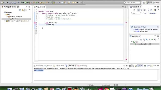Click the error marker on line 8

35,23
